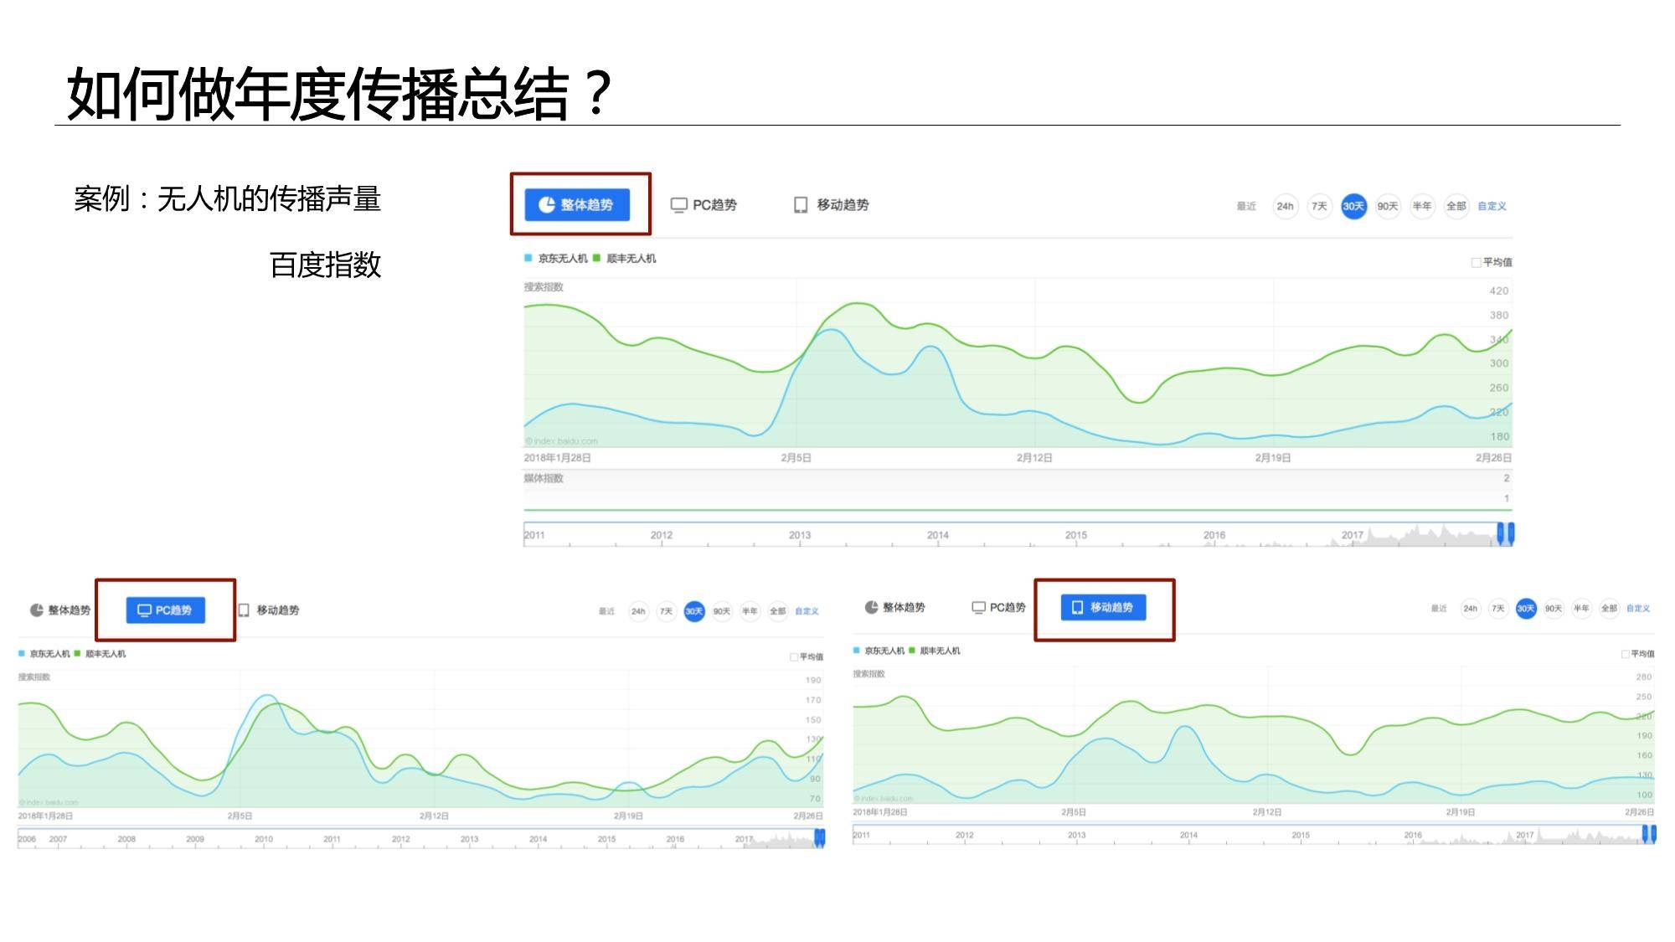Choose 24h range in bottom-left chart
The height and width of the screenshot is (942, 1675).
click(638, 611)
